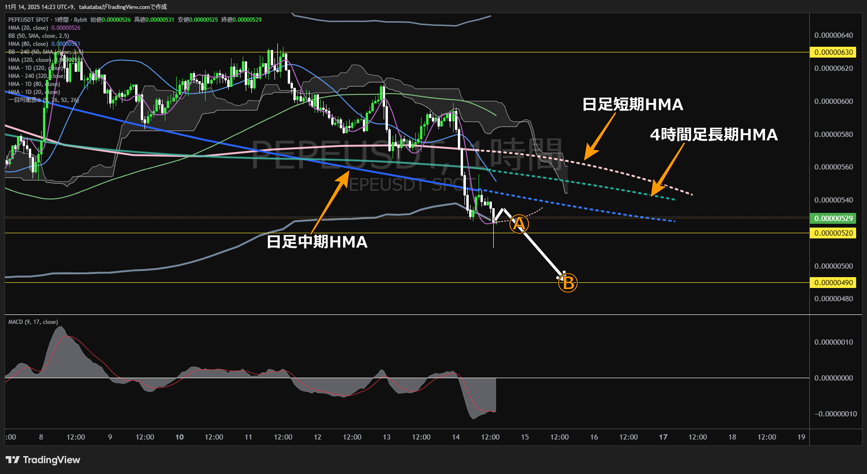Screen dimensions: 867x474
Task: Select the HMA (20, close) legend entry
Action: [28, 28]
